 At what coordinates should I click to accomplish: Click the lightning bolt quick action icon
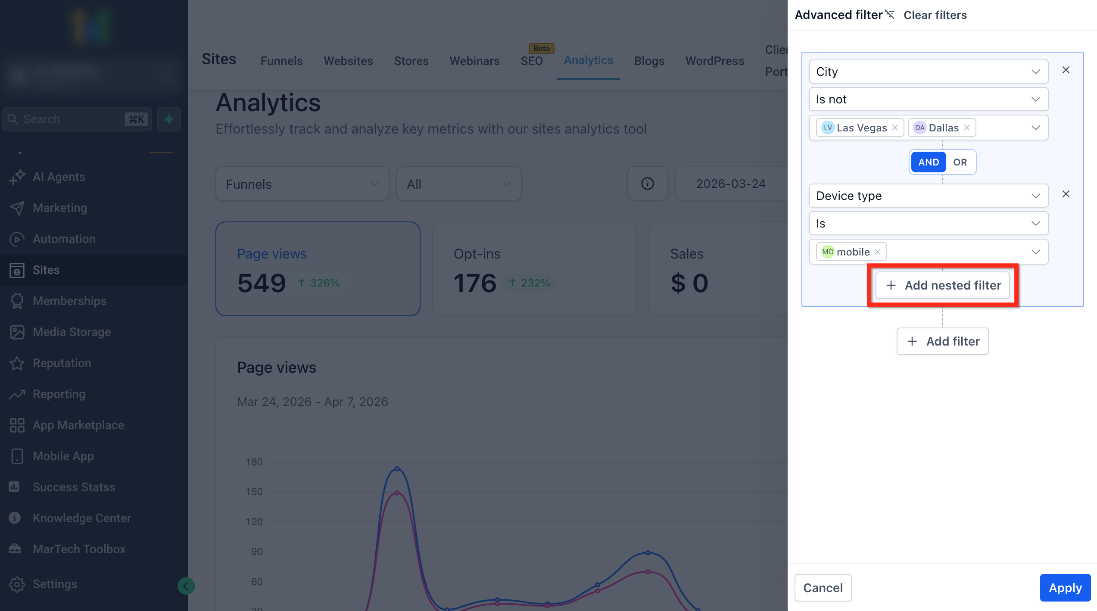(169, 119)
